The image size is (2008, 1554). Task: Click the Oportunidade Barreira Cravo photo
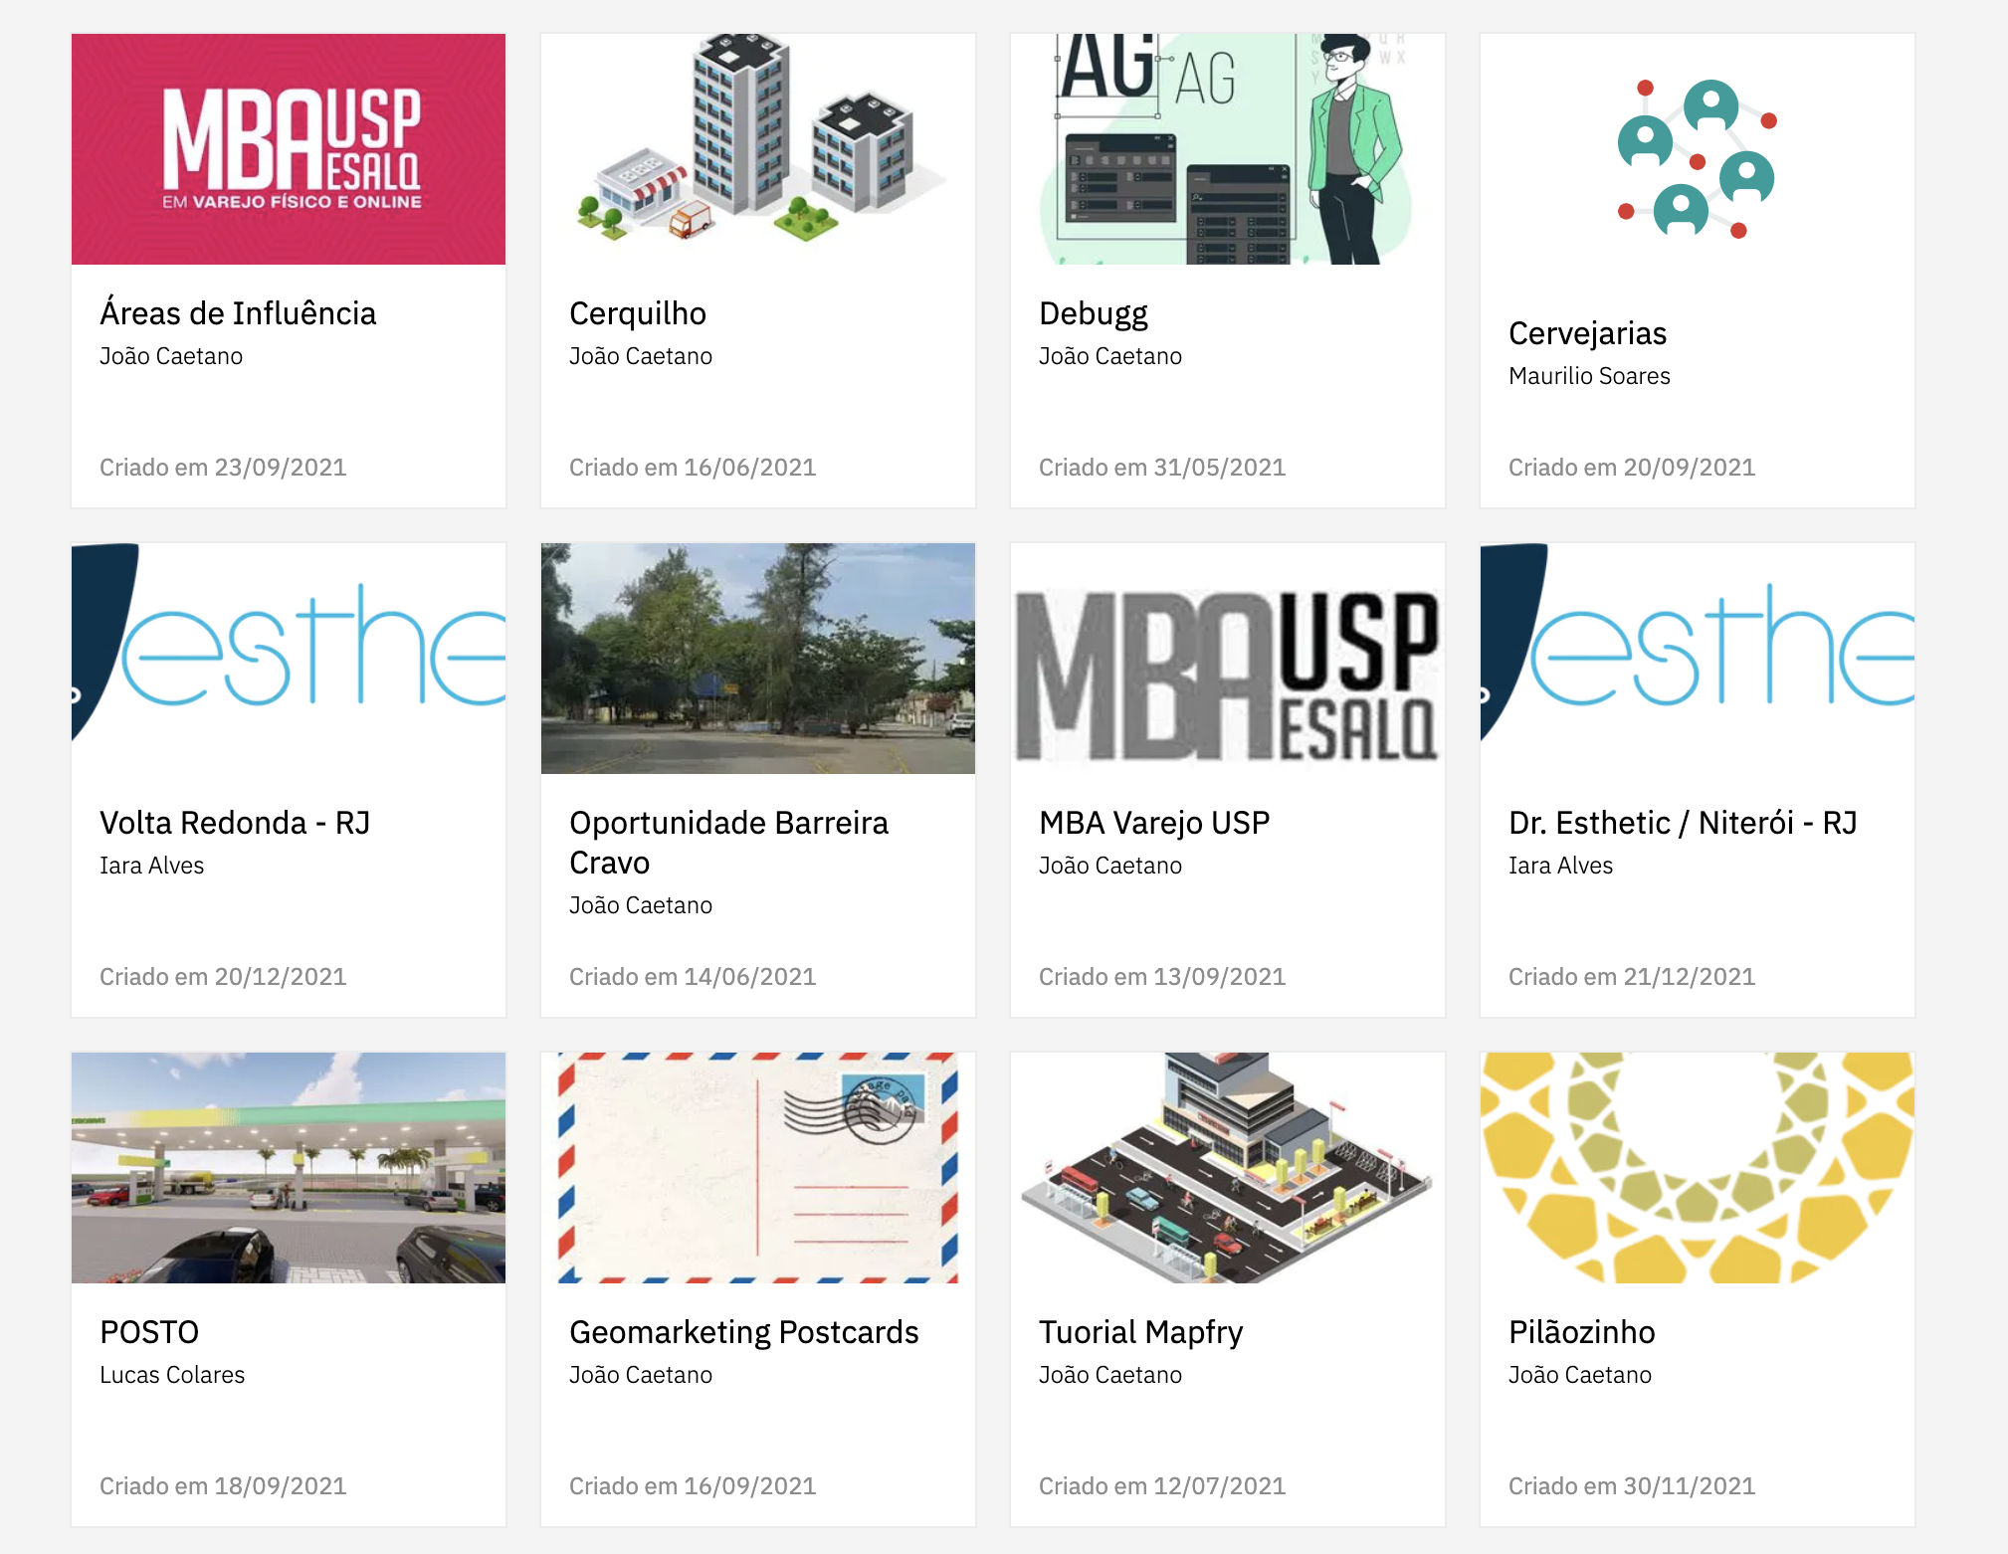[757, 659]
